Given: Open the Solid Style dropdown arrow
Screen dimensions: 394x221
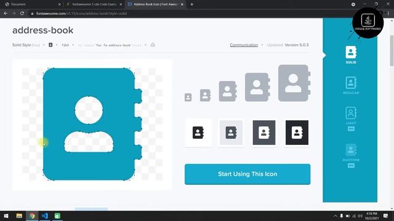Looking at the screenshot, I should pyautogui.click(x=44, y=45).
